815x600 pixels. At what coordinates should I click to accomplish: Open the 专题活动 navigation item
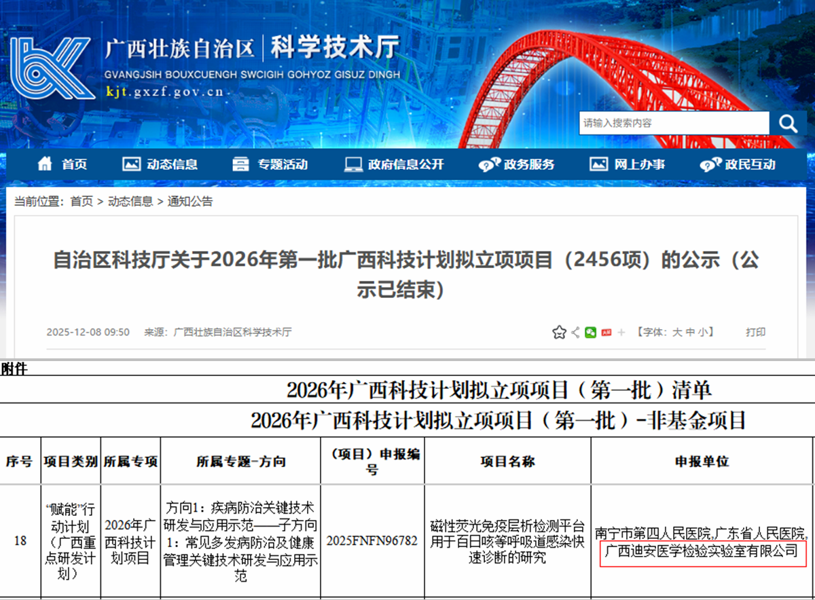point(270,164)
